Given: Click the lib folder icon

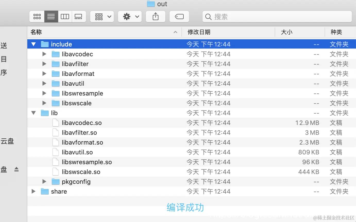Looking at the screenshot, I should pyautogui.click(x=45, y=113).
